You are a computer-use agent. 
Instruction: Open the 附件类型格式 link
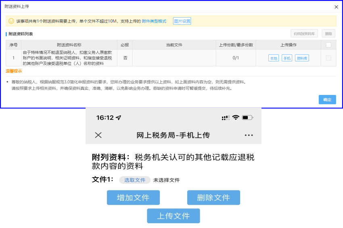(x=154, y=21)
